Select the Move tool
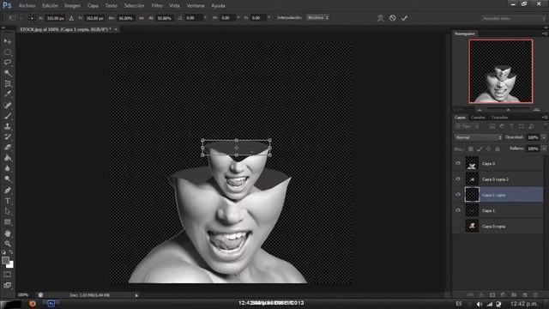 8,41
